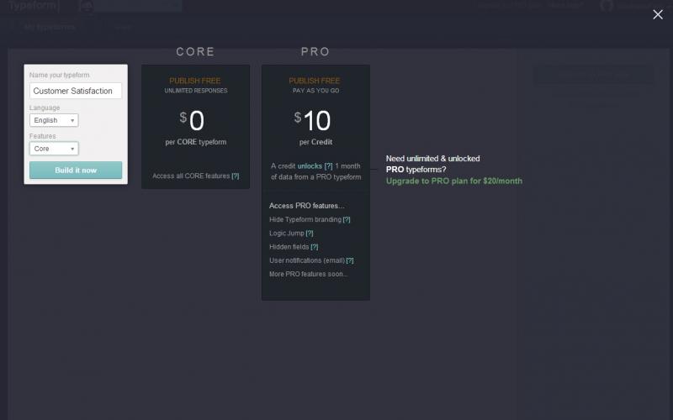Image resolution: width=673 pixels, height=420 pixels.
Task: Click the [?] beside User notifications (email)
Action: tap(350, 260)
